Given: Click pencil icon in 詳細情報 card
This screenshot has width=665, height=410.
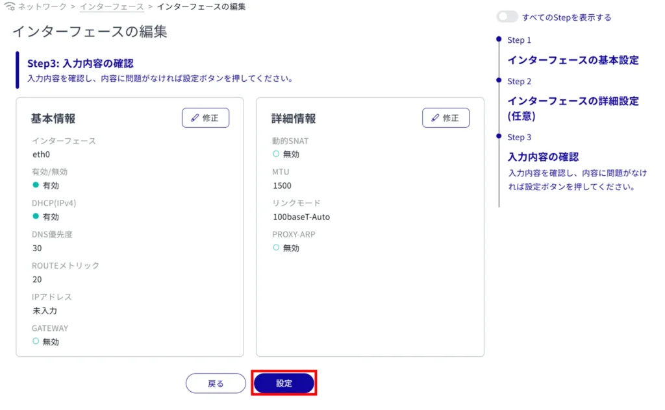Looking at the screenshot, I should tap(435, 118).
